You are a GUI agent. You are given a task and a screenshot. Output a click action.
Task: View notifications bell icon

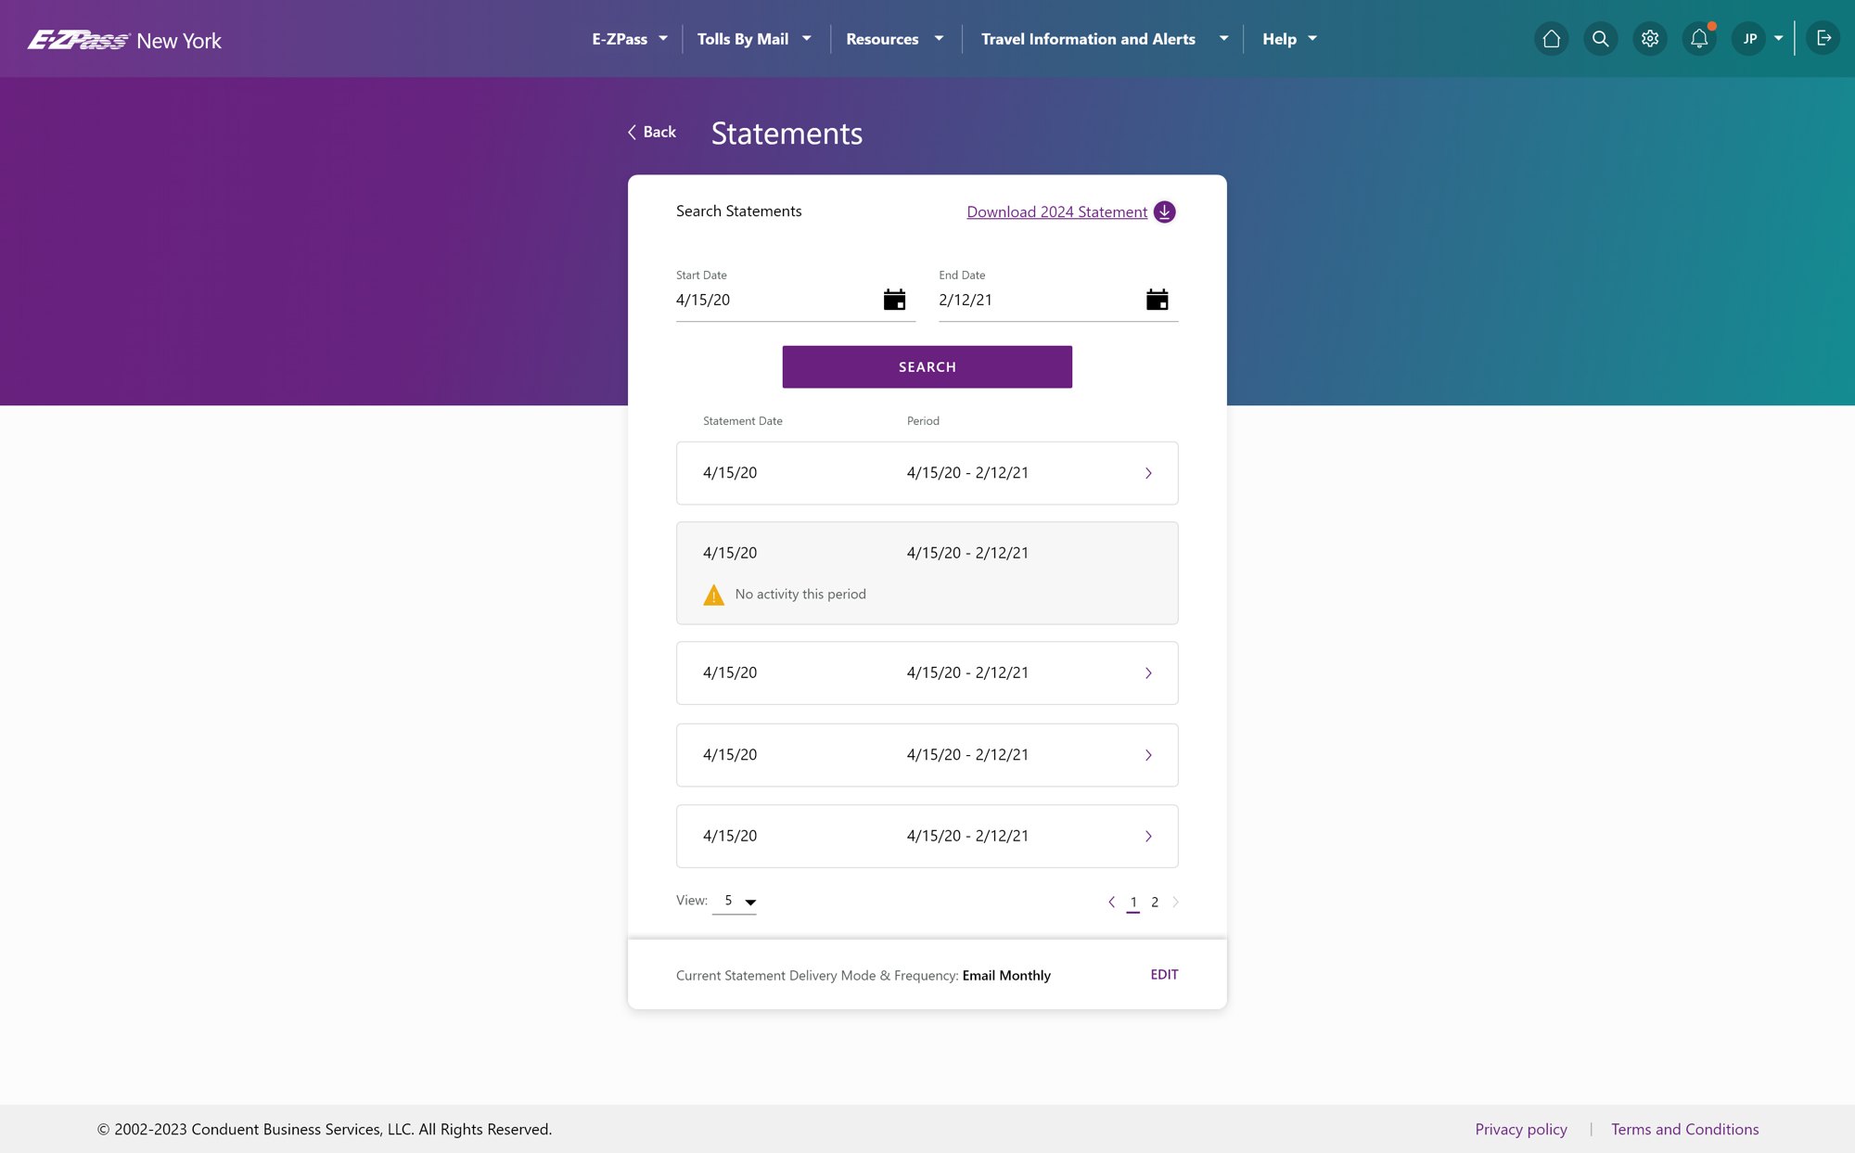[1698, 39]
